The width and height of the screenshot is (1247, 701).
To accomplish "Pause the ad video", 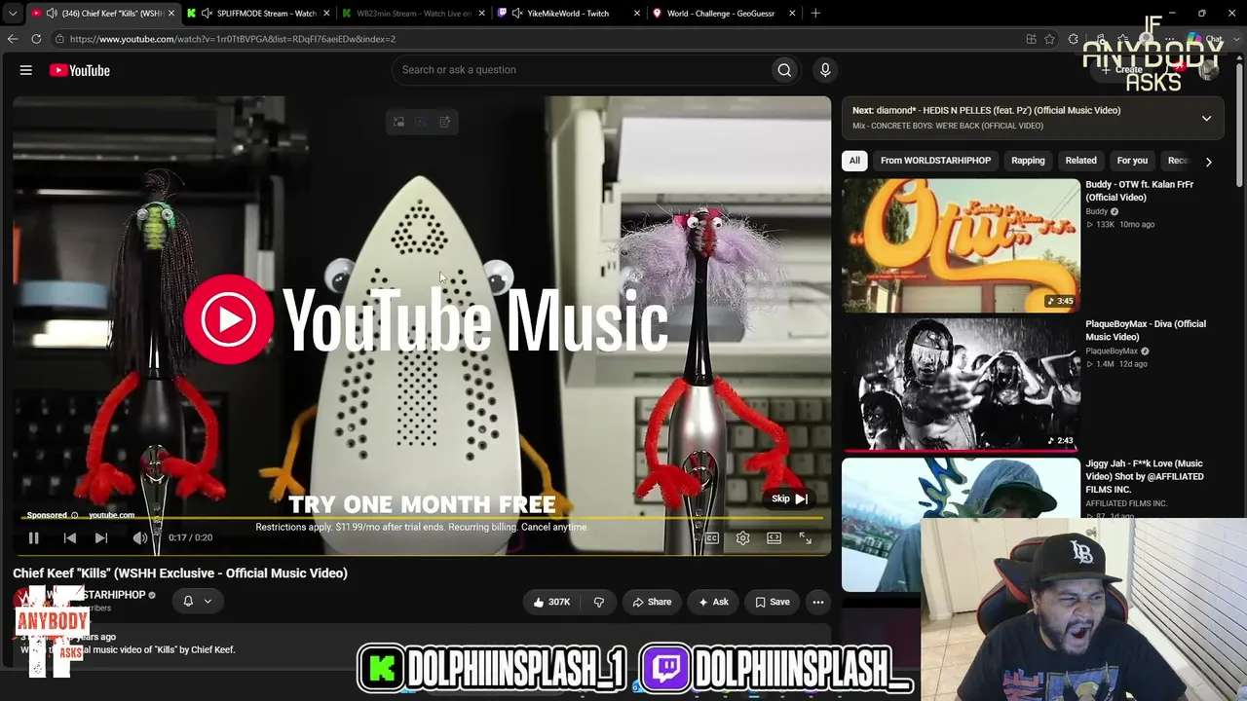I will tap(33, 537).
